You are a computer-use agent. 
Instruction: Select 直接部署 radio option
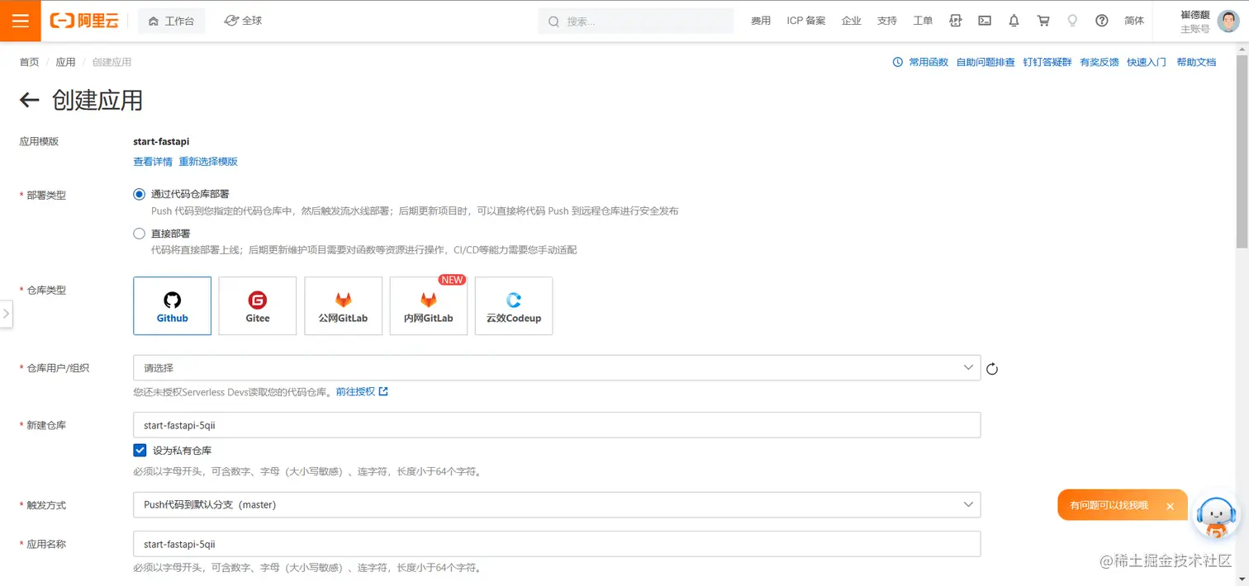coord(139,234)
